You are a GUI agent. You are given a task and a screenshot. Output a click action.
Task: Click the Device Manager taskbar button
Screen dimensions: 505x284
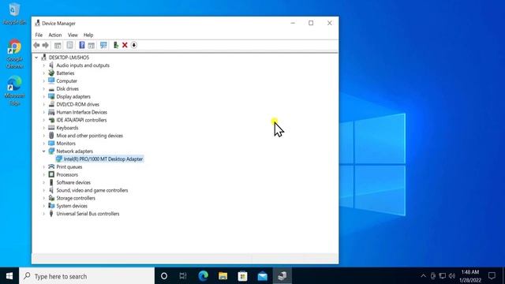pyautogui.click(x=282, y=276)
